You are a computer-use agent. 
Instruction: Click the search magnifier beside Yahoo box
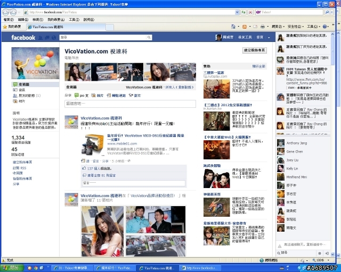pos(327,12)
